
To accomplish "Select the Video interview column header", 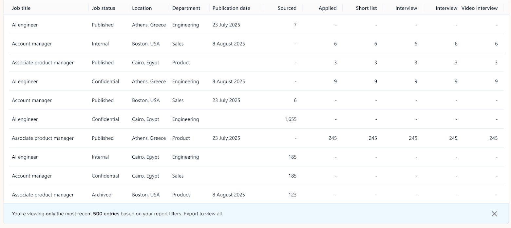I will point(480,8).
